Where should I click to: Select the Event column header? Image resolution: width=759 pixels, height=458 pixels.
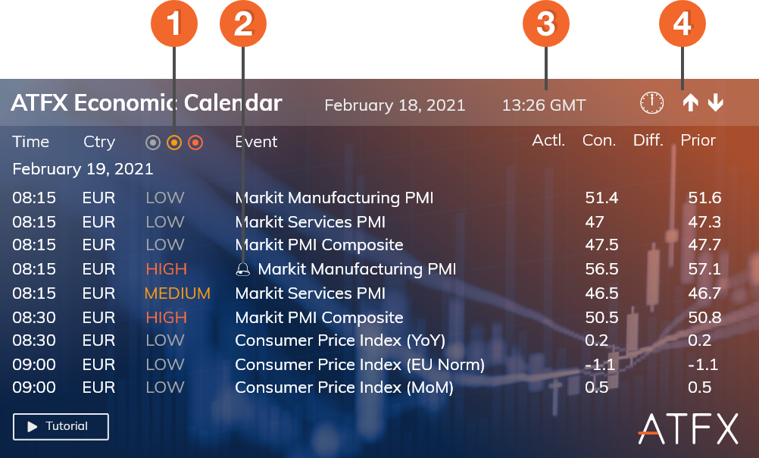pyautogui.click(x=256, y=142)
